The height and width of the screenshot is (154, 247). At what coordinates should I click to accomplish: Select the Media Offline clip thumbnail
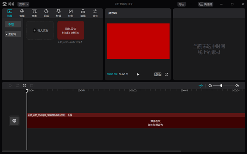point(71,30)
